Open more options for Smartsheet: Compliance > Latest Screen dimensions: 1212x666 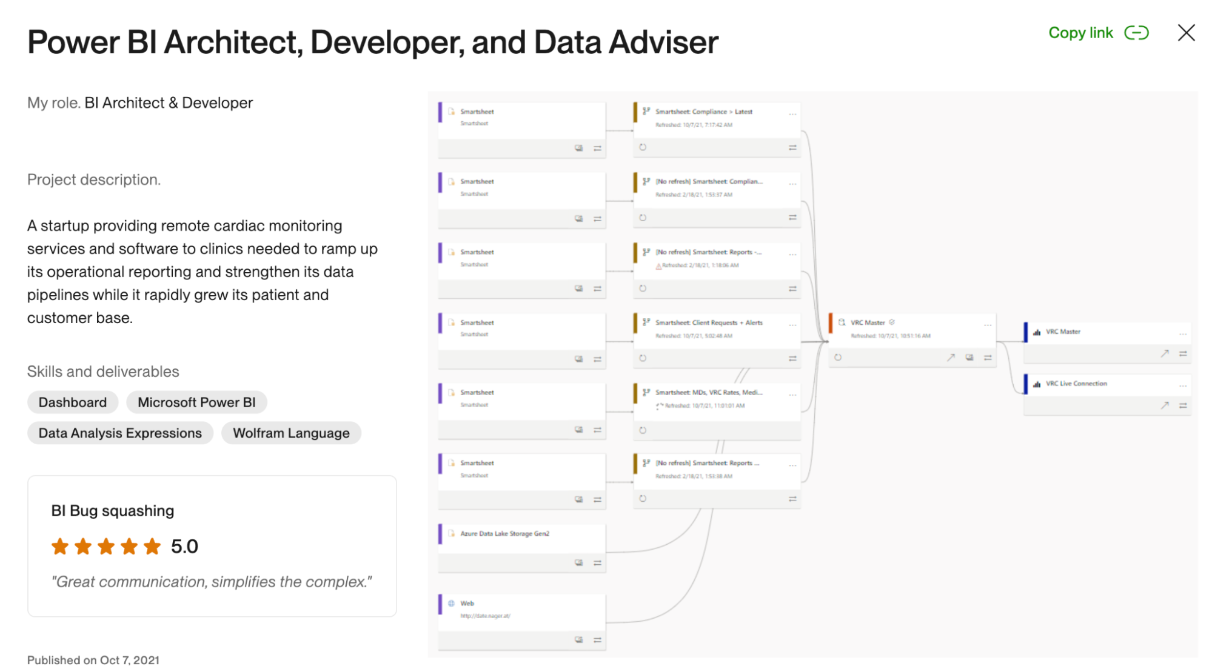tap(792, 114)
